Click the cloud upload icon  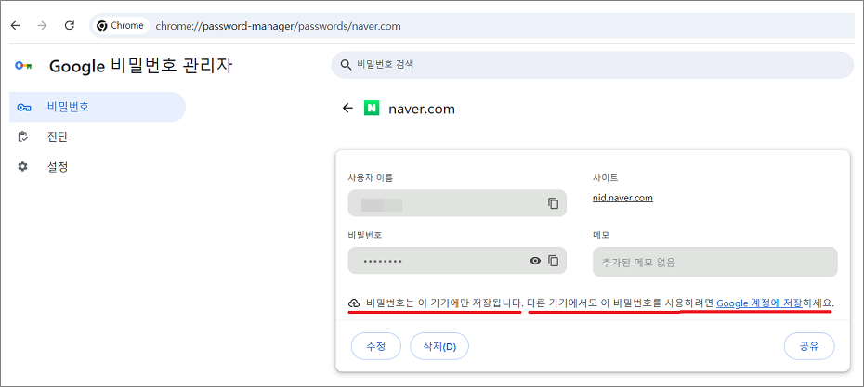(x=354, y=303)
